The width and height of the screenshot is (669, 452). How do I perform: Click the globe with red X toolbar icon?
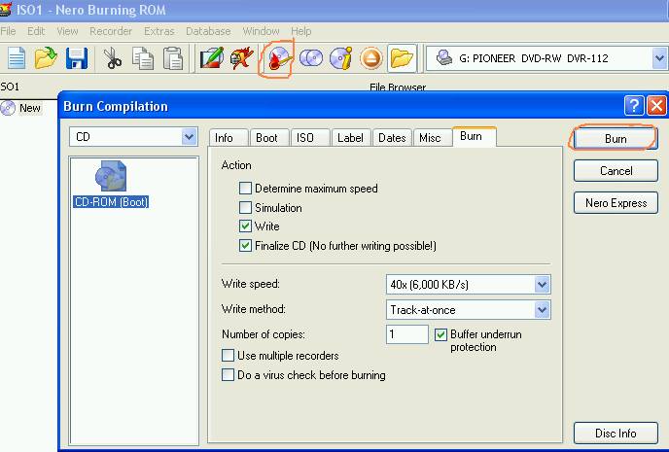[x=241, y=58]
